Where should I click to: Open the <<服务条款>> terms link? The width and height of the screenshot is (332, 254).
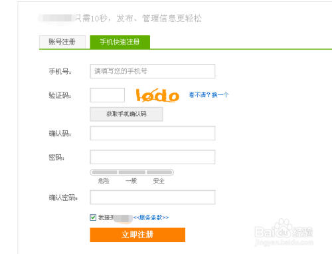pyautogui.click(x=151, y=217)
